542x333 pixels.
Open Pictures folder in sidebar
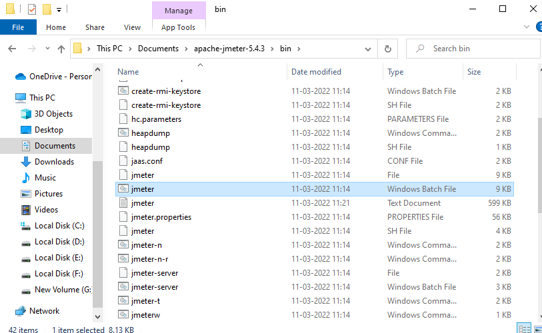(41, 193)
